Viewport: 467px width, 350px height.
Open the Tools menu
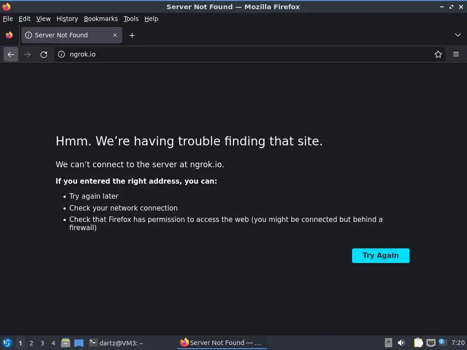pyautogui.click(x=131, y=19)
